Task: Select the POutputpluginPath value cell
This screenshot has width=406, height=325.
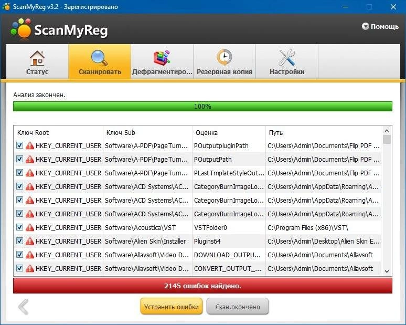Action: [229, 145]
